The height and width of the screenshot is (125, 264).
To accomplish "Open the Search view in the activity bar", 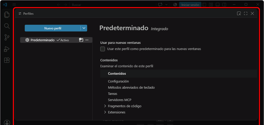I will coord(7,26).
